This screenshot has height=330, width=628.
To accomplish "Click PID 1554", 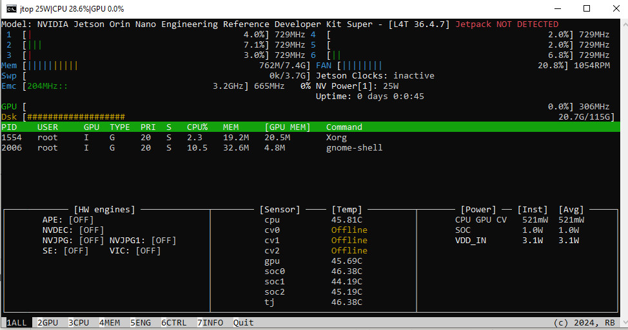I will pos(12,138).
